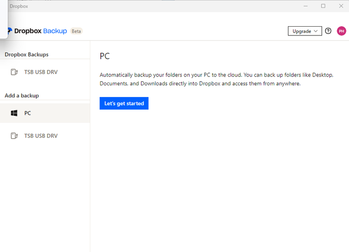Click the Windows logo icon beside PC
This screenshot has height=252, width=349.
click(x=14, y=113)
